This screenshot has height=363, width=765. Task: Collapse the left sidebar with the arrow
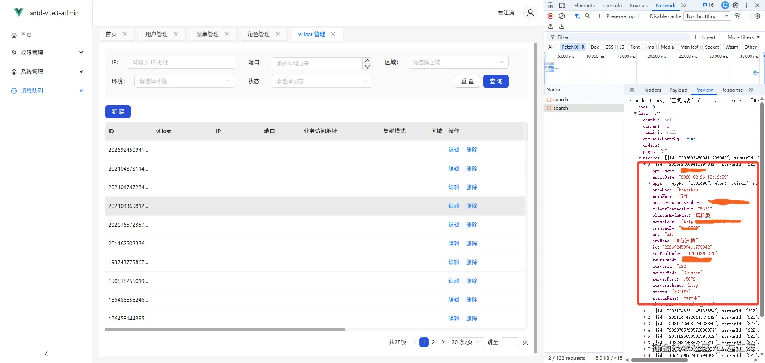(46, 354)
